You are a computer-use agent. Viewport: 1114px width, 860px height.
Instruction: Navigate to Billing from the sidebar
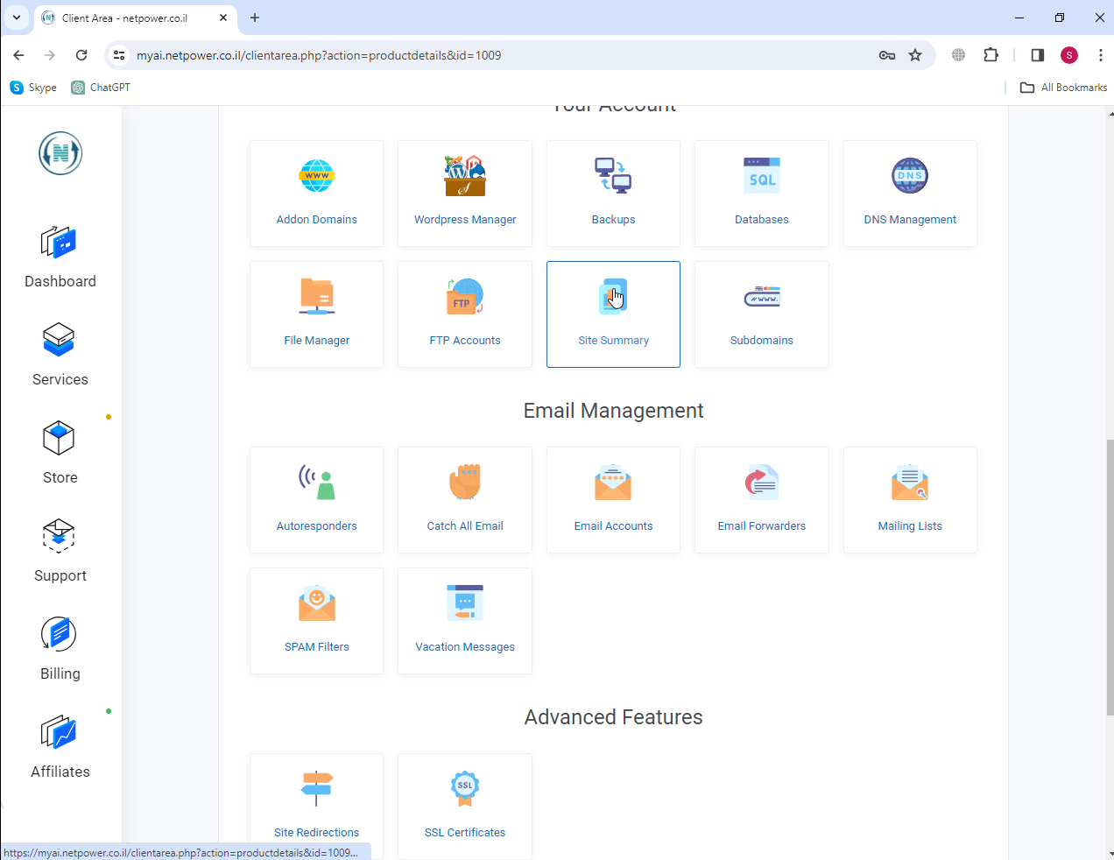[60, 649]
